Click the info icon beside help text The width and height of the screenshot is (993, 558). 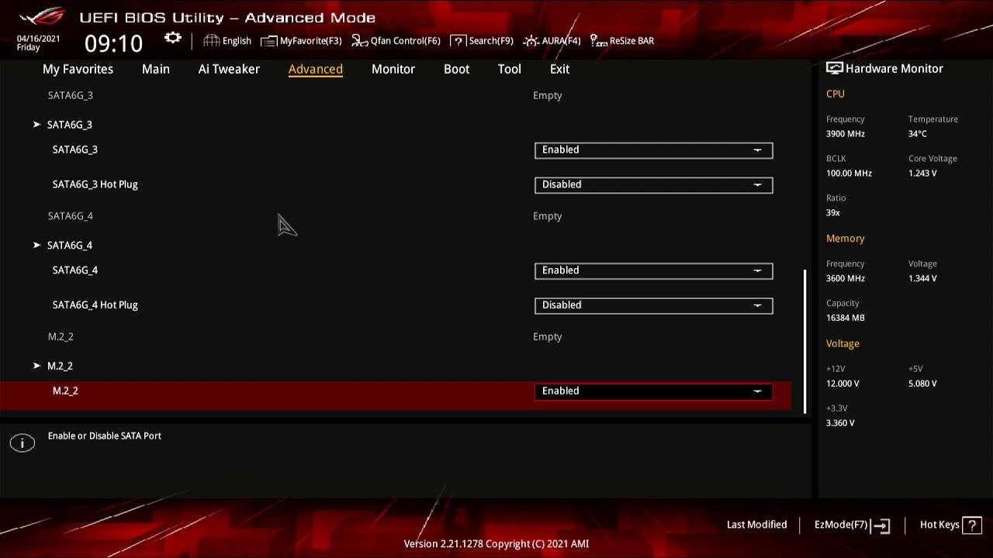pos(22,443)
